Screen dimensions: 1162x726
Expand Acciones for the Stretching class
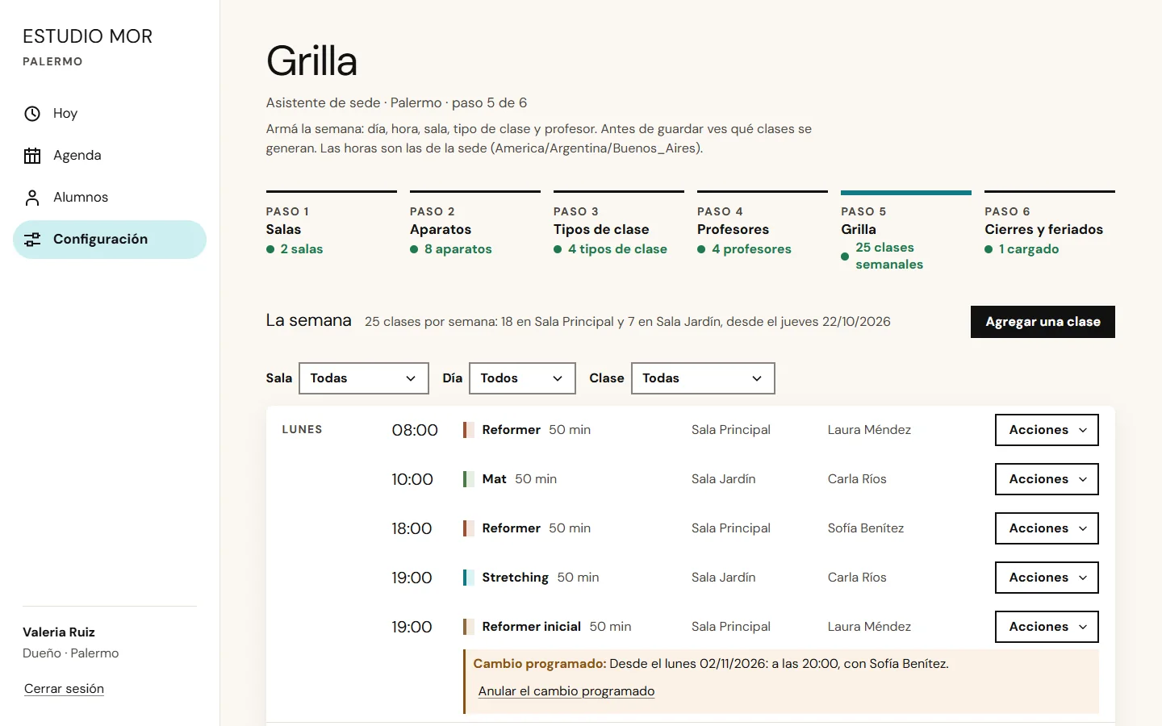point(1047,578)
